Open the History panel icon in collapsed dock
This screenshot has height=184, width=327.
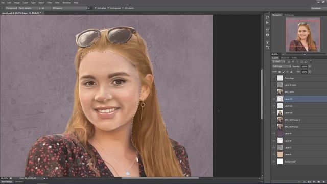coord(267,18)
